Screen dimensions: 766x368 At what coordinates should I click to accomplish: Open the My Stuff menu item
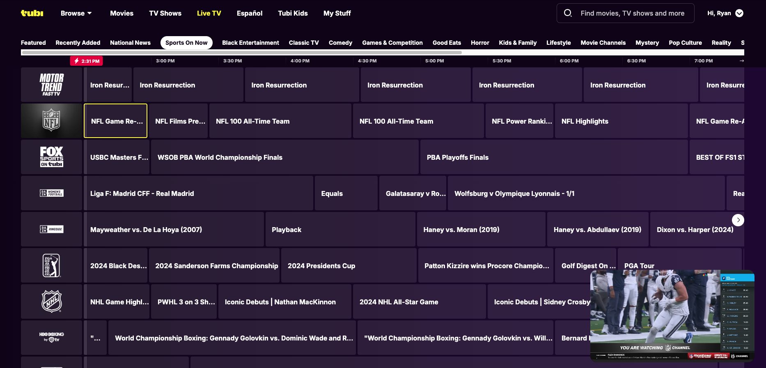(x=337, y=13)
